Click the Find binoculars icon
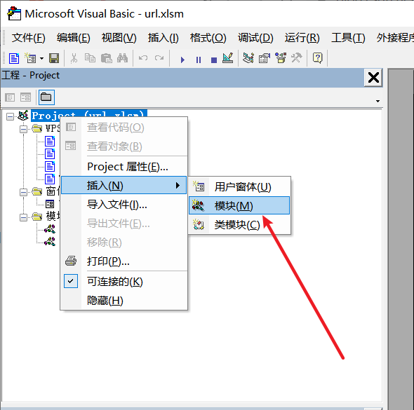 pos(122,58)
